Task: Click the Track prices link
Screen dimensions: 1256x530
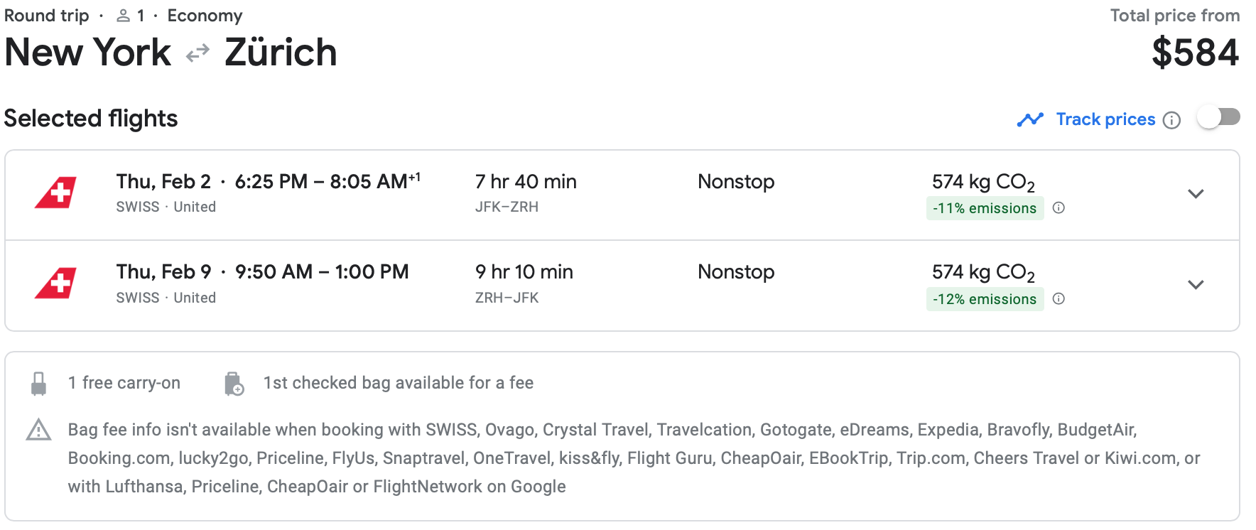Action: [x=1105, y=119]
